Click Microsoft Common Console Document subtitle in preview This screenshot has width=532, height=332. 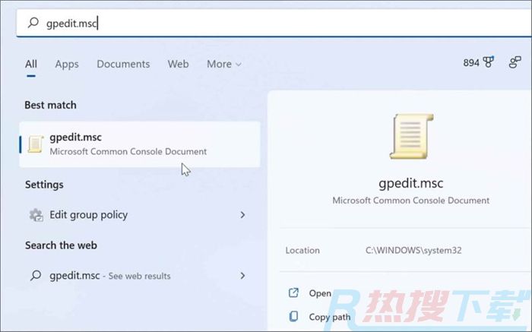pos(411,201)
